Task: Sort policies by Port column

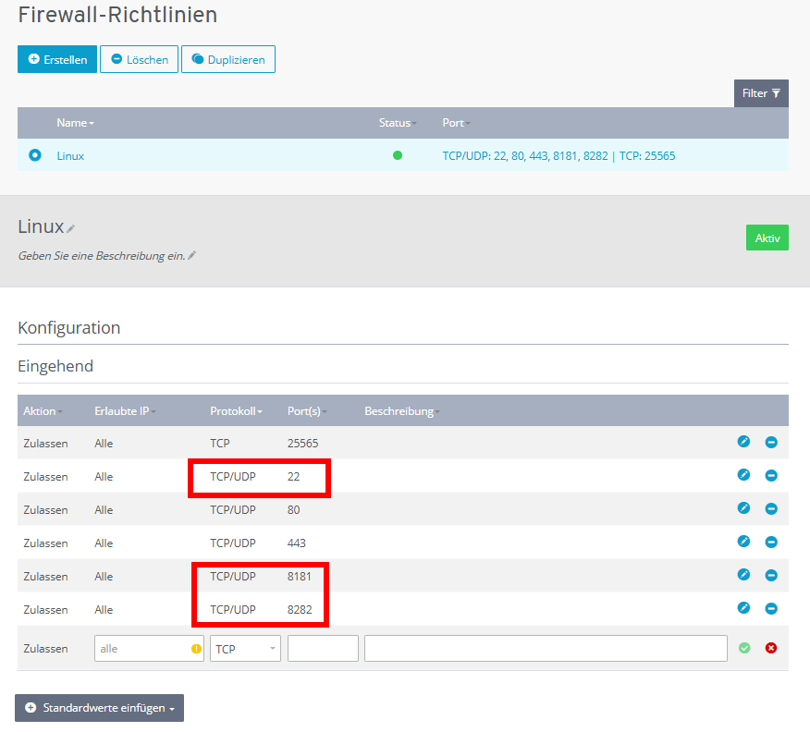Action: click(456, 123)
